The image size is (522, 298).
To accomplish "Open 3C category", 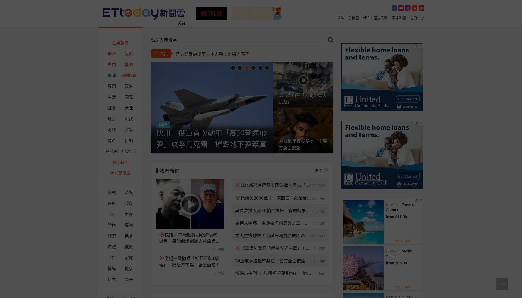I will (x=112, y=258).
